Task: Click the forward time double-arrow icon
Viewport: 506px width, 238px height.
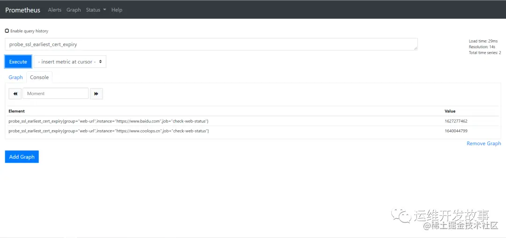Action: click(96, 94)
